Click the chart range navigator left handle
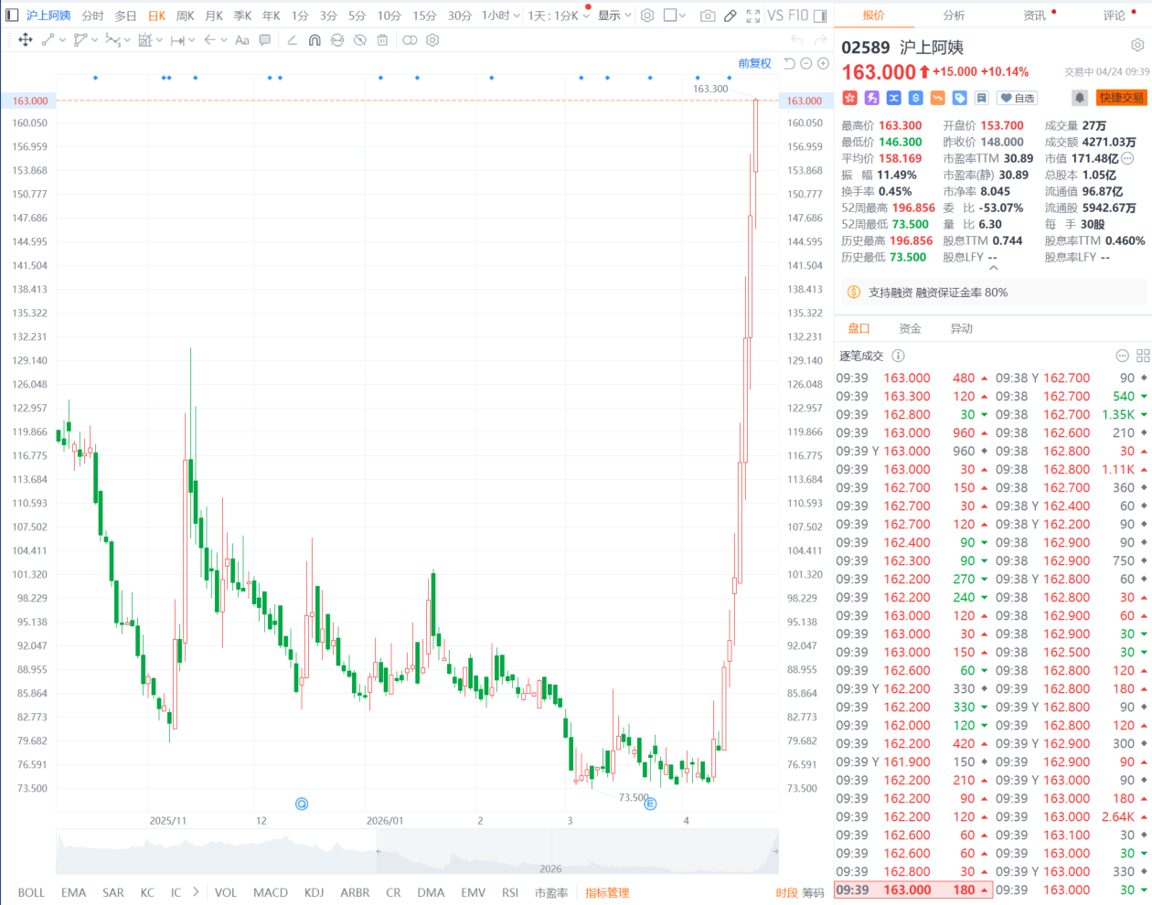This screenshot has width=1152, height=905. pos(378,851)
